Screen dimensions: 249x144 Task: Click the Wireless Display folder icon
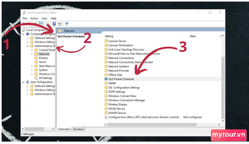point(106,104)
